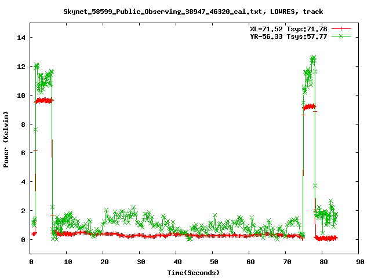Click the red XL legend line sample

341,29
